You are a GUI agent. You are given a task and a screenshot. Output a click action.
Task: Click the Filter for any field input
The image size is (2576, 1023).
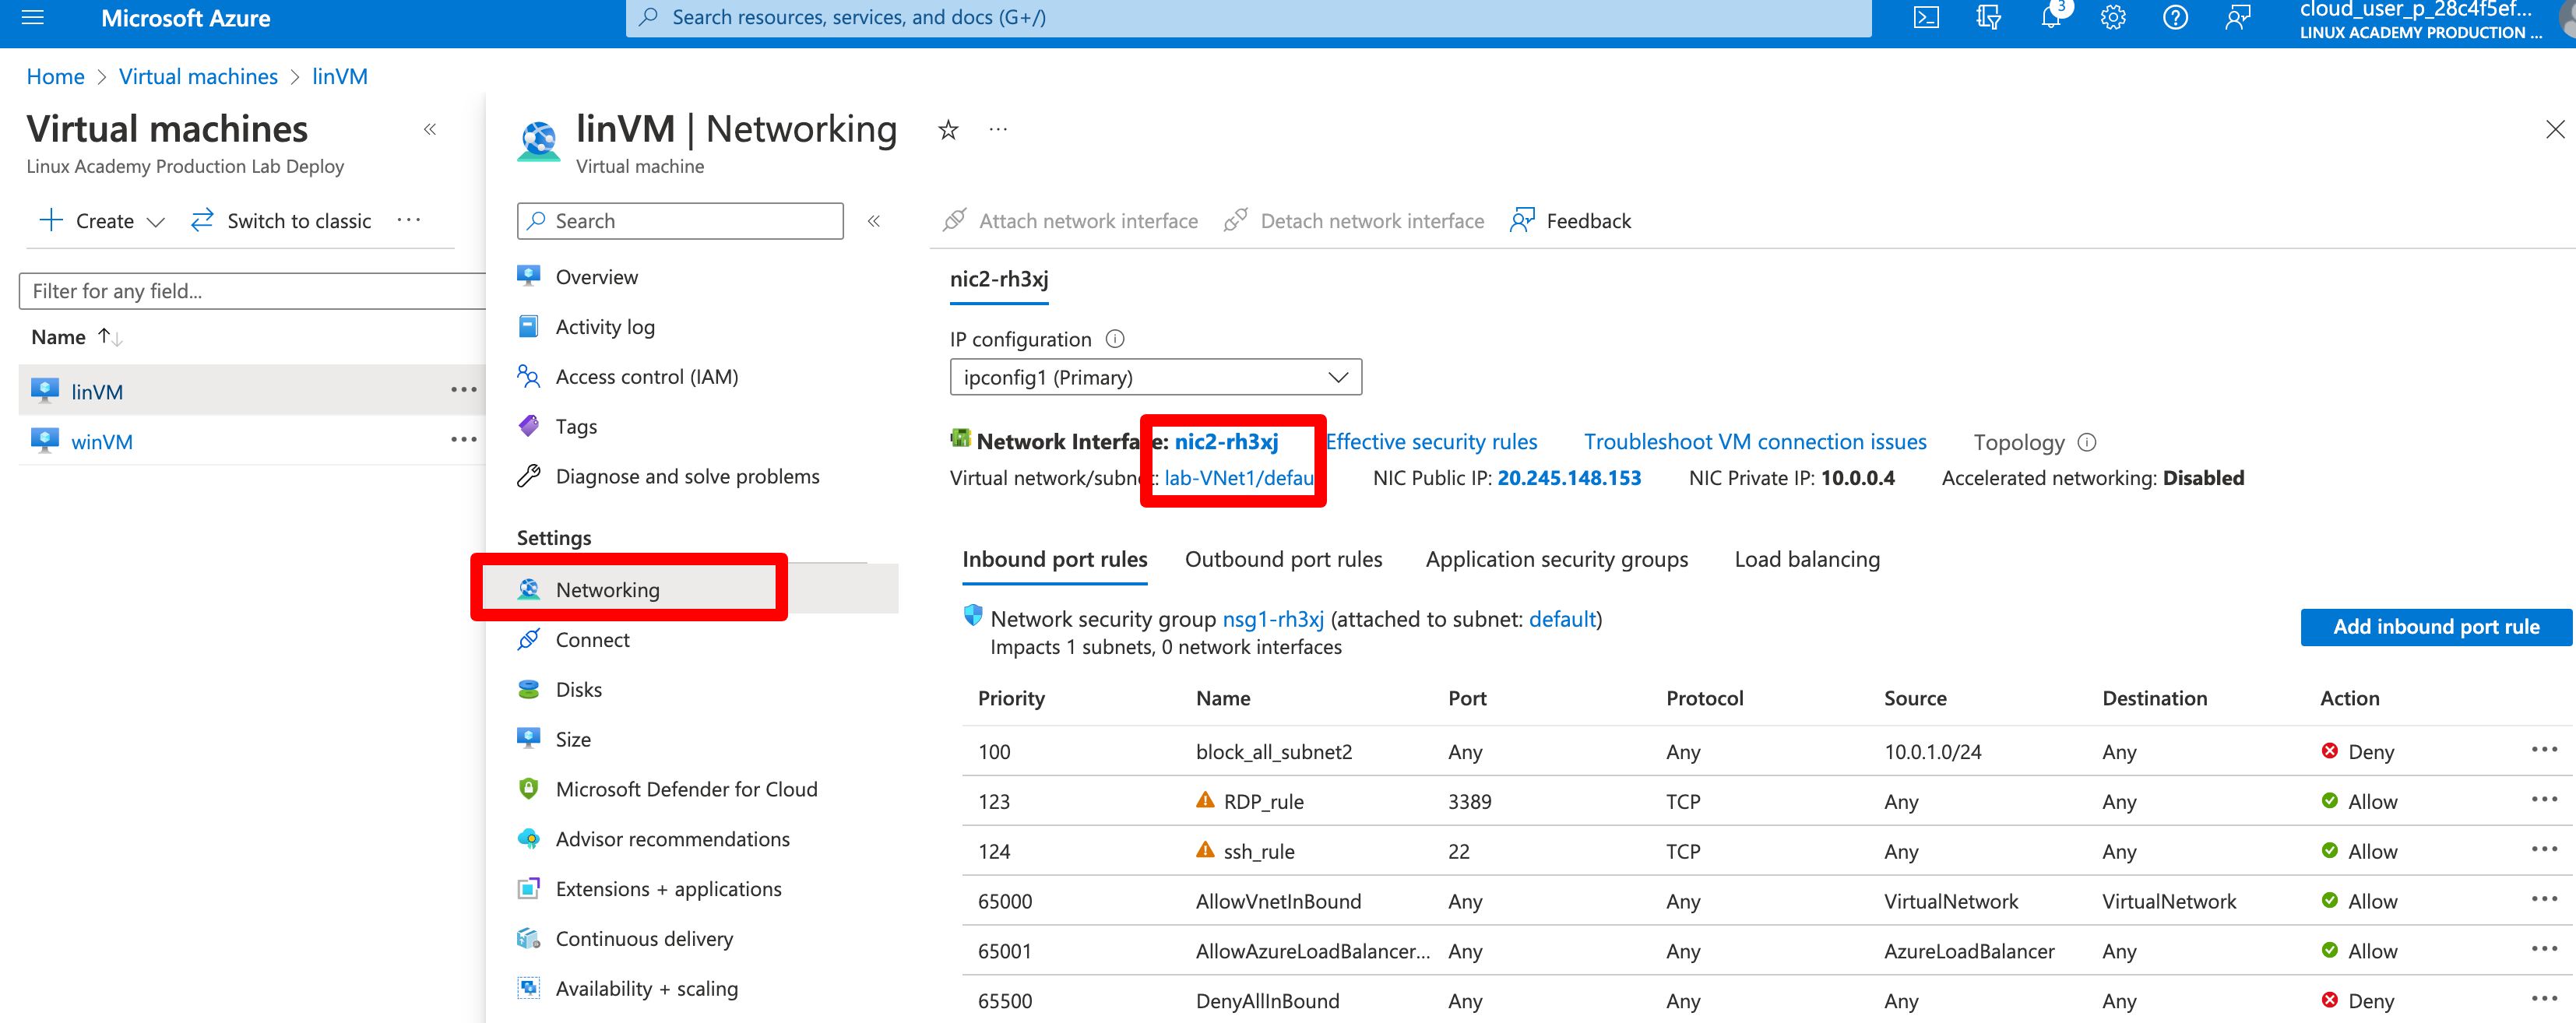(x=250, y=291)
